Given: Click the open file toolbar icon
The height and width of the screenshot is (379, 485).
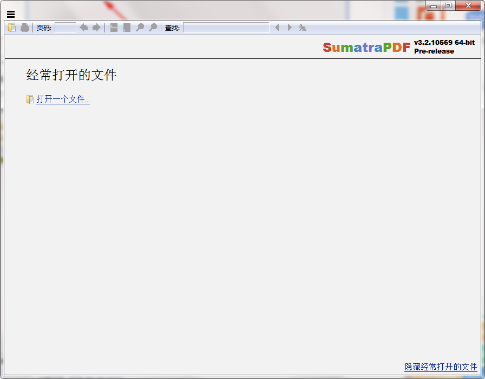Looking at the screenshot, I should pos(12,28).
